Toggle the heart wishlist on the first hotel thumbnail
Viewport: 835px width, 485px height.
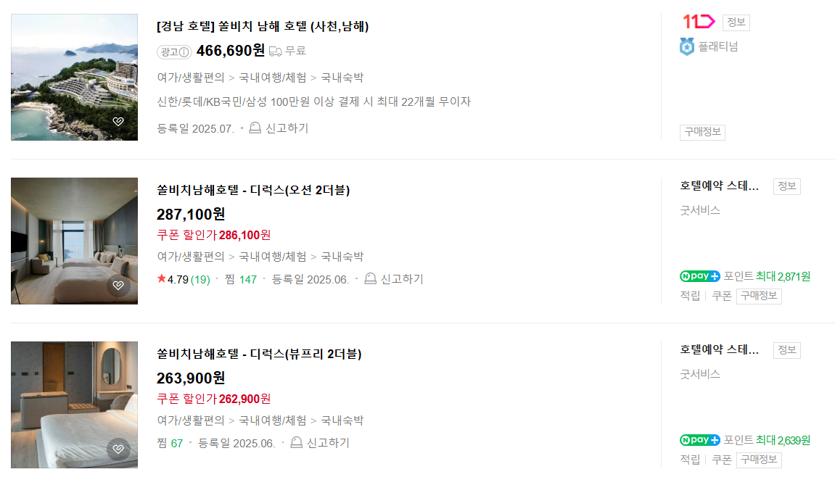click(x=120, y=122)
